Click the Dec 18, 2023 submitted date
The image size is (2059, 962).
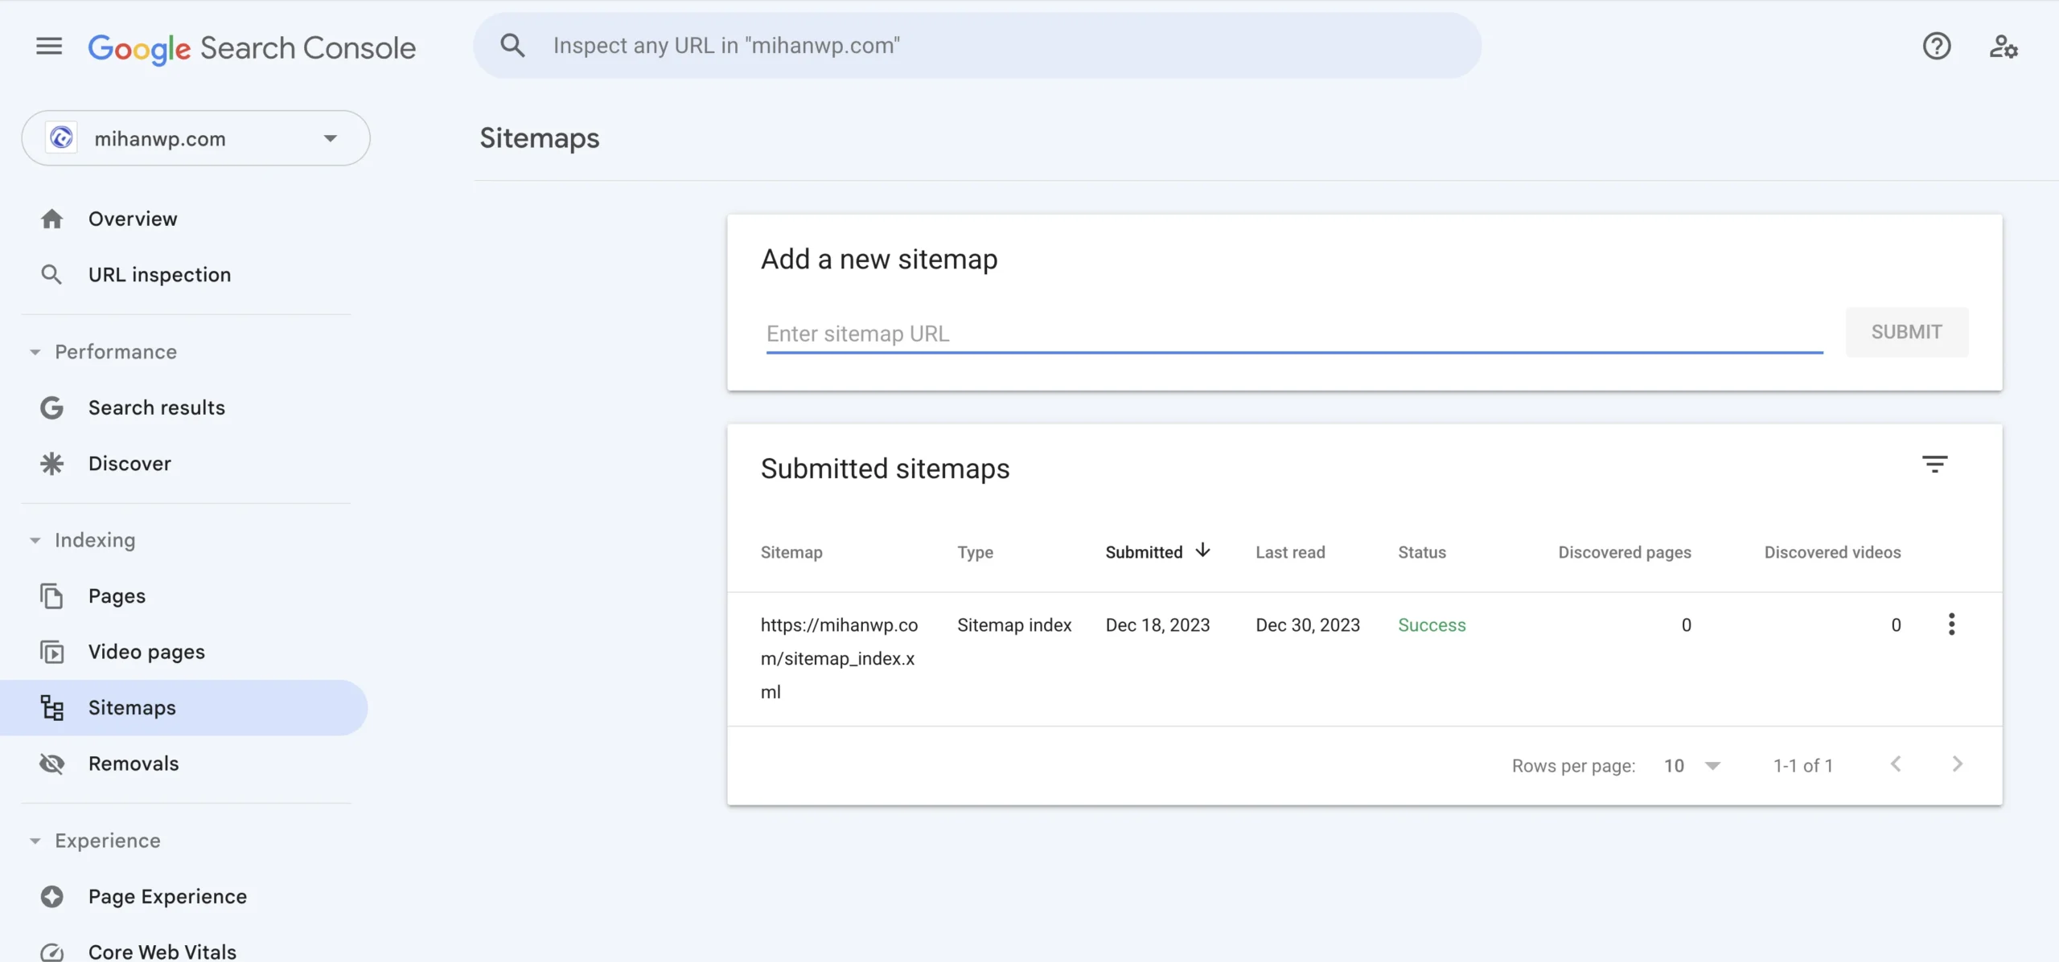tap(1157, 625)
